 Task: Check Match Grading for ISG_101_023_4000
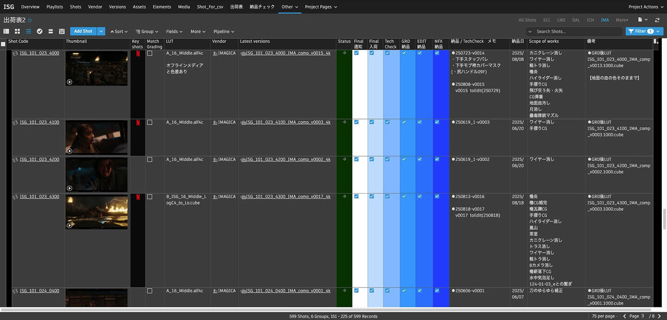(150, 53)
